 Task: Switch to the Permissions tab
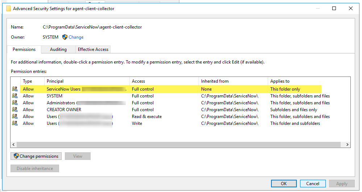click(24, 49)
